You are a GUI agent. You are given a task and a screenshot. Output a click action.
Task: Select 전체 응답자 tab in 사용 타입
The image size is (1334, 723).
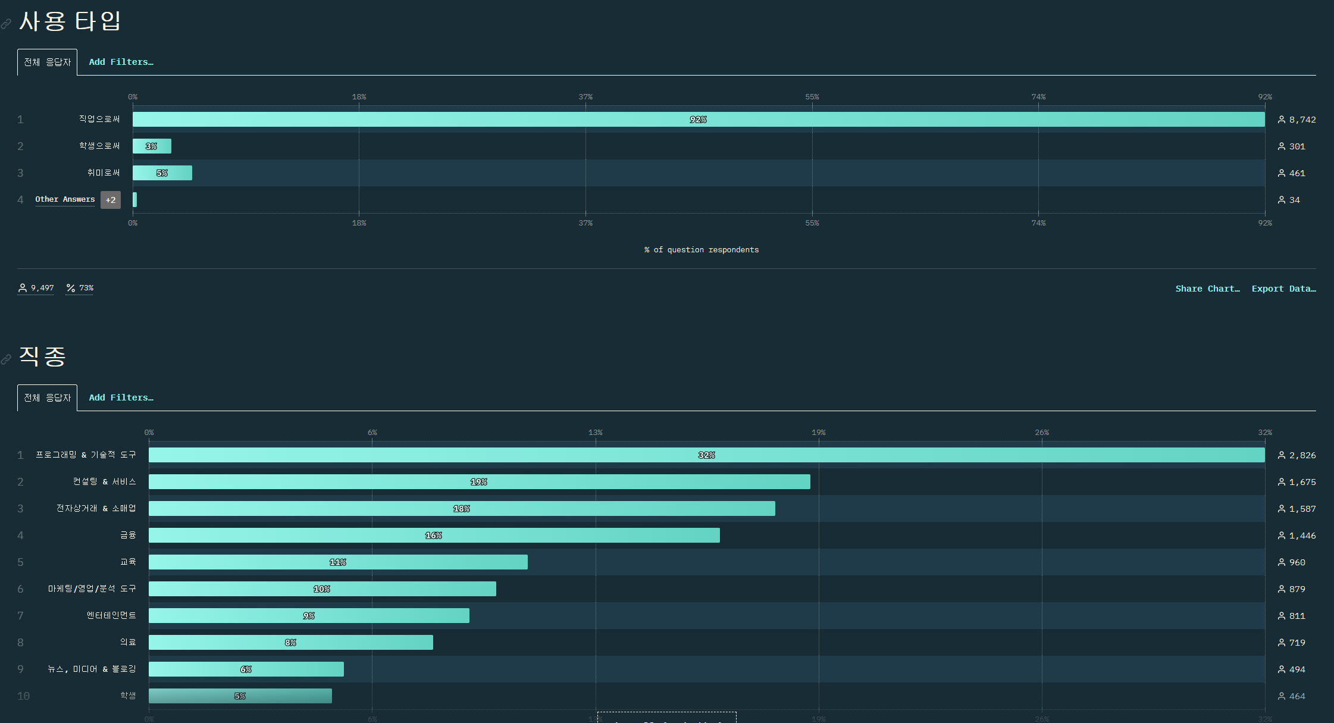pyautogui.click(x=47, y=62)
